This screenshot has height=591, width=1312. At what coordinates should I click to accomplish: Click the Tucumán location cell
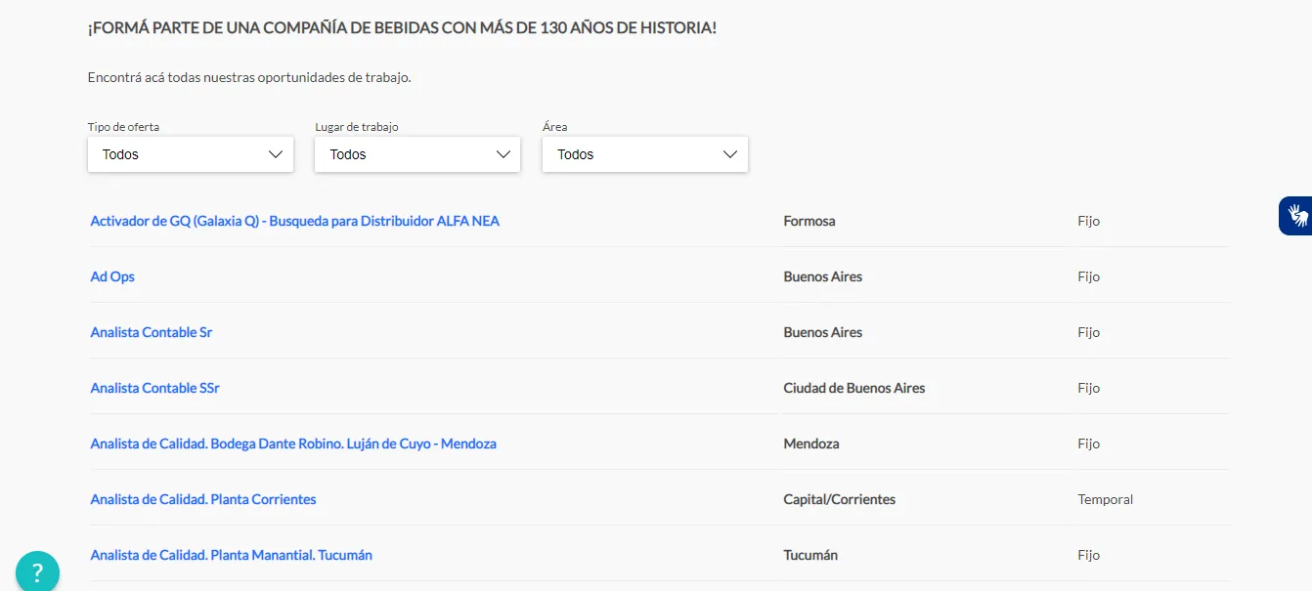[x=810, y=555]
